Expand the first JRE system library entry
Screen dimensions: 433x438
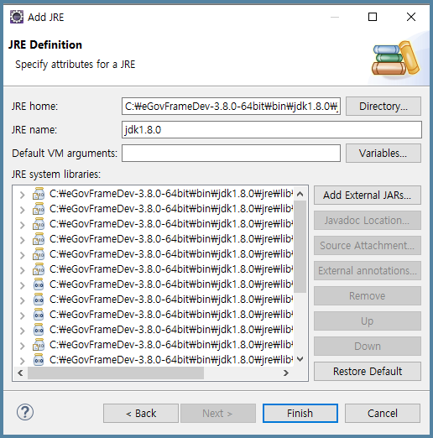(x=23, y=195)
